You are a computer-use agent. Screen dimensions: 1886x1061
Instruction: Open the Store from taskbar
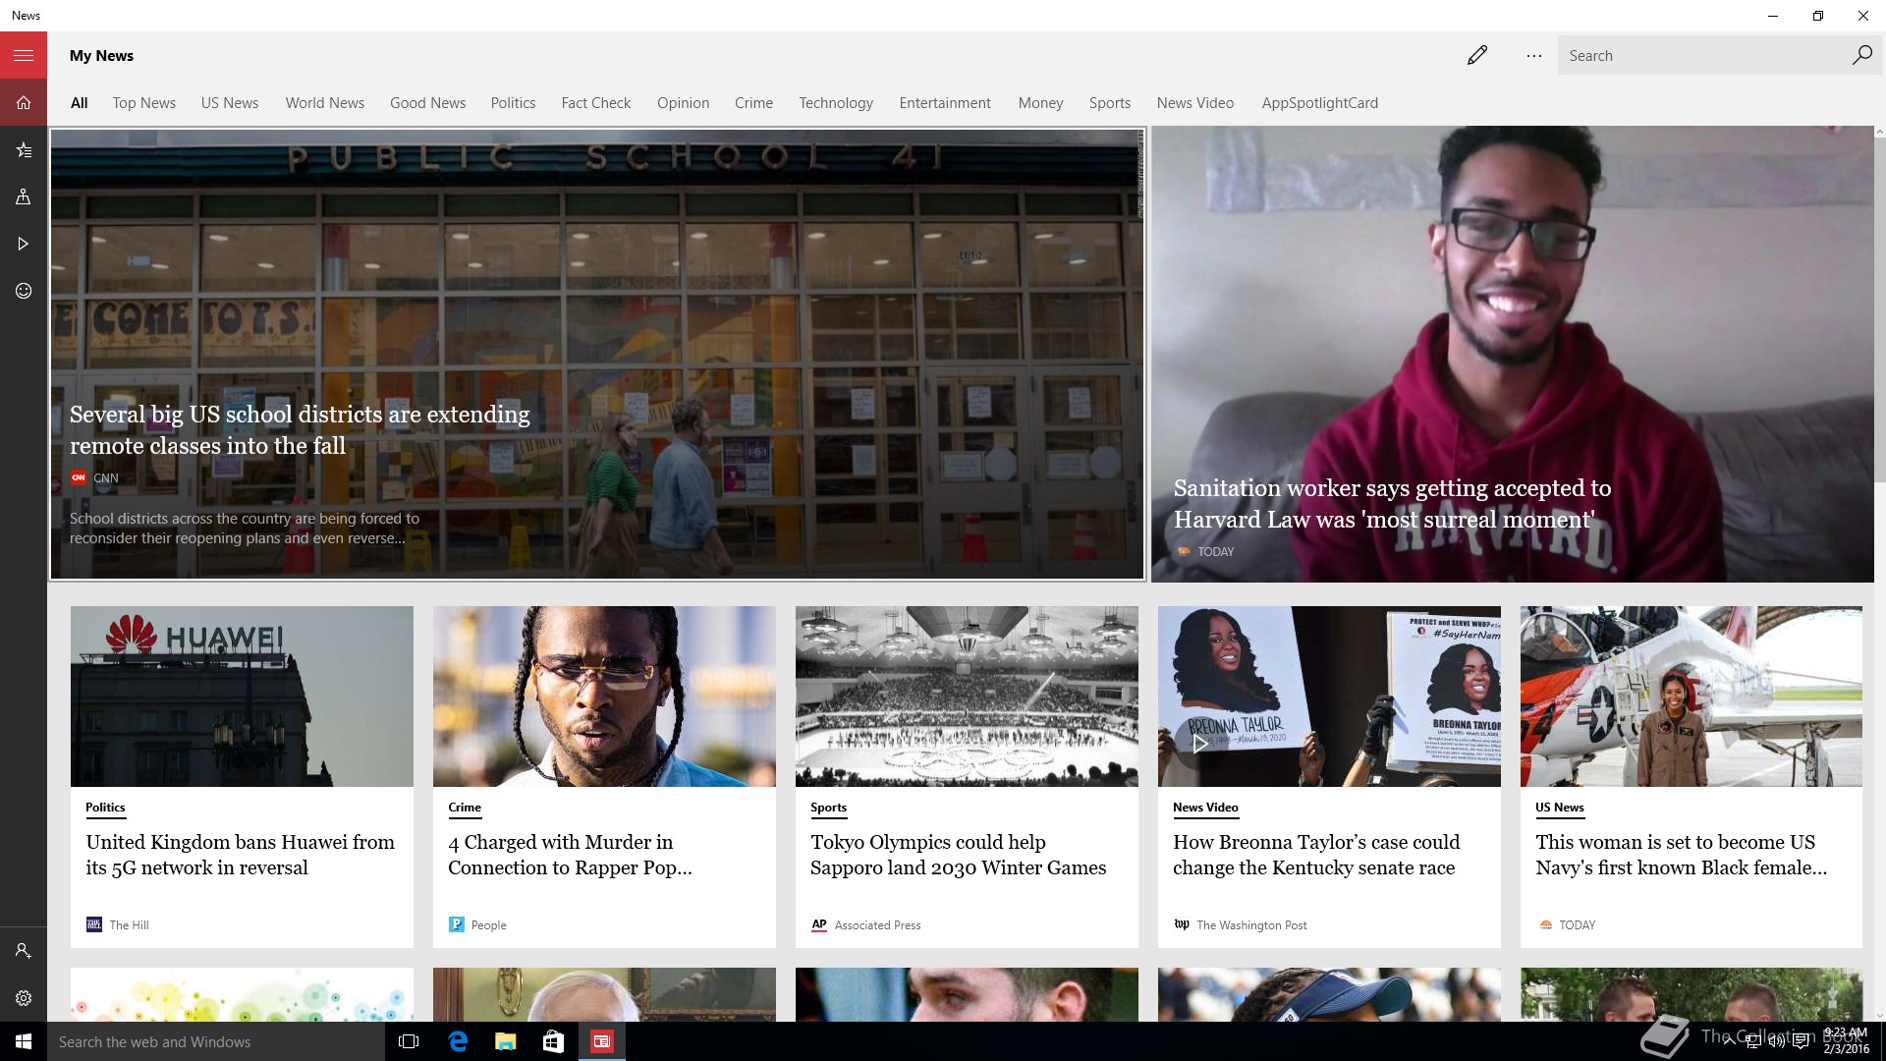[x=554, y=1041]
